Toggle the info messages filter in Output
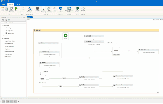This screenshot has width=163, height=104. coord(11,101)
